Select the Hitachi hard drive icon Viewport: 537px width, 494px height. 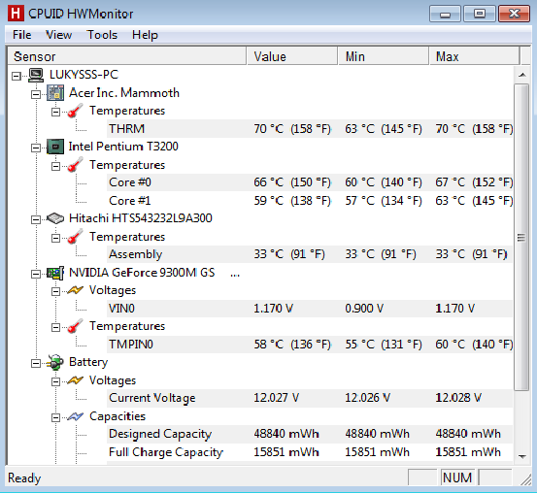tap(55, 218)
